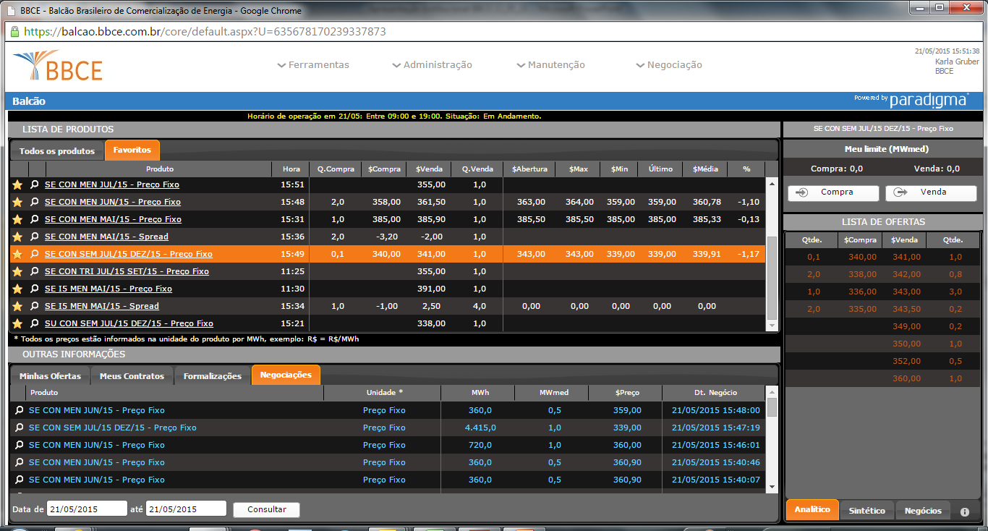This screenshot has width=988, height=531.
Task: Click magnifier icon for SE CON MEN MAI/15 Preço Fixo product
Action: pos(34,219)
